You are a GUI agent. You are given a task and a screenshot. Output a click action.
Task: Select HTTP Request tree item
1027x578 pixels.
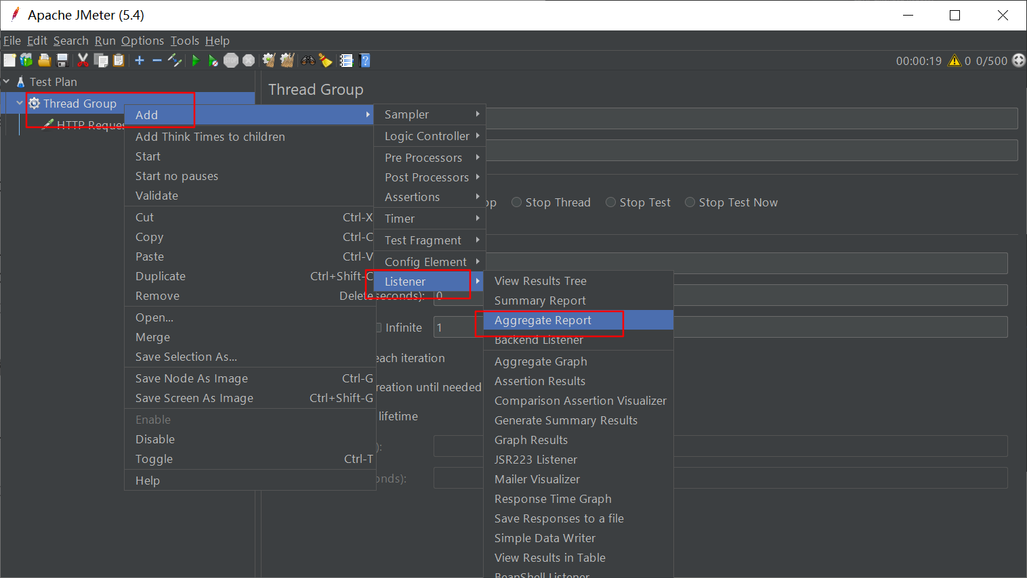coord(83,125)
